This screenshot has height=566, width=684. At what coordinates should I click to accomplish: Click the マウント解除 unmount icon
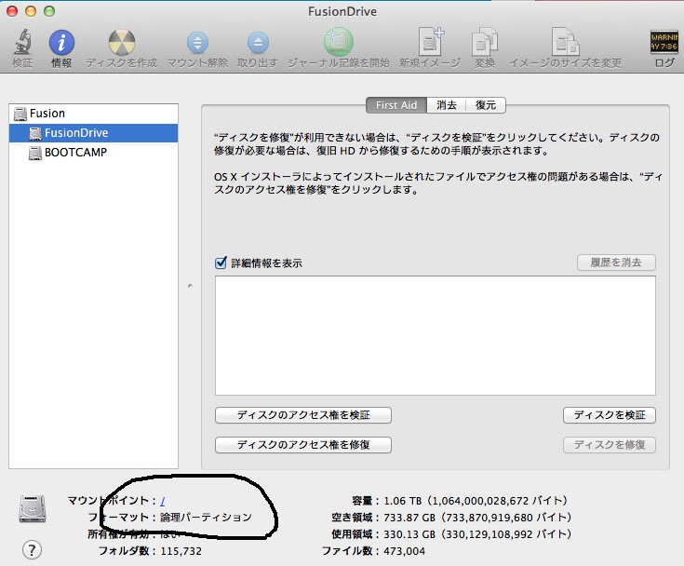coord(197,42)
